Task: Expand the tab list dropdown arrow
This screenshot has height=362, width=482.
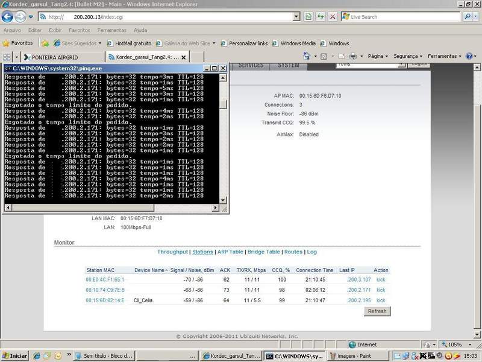Action: click(17, 57)
